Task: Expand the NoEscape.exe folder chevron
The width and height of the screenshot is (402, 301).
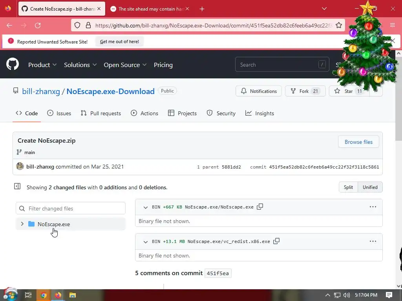Action: click(x=22, y=224)
